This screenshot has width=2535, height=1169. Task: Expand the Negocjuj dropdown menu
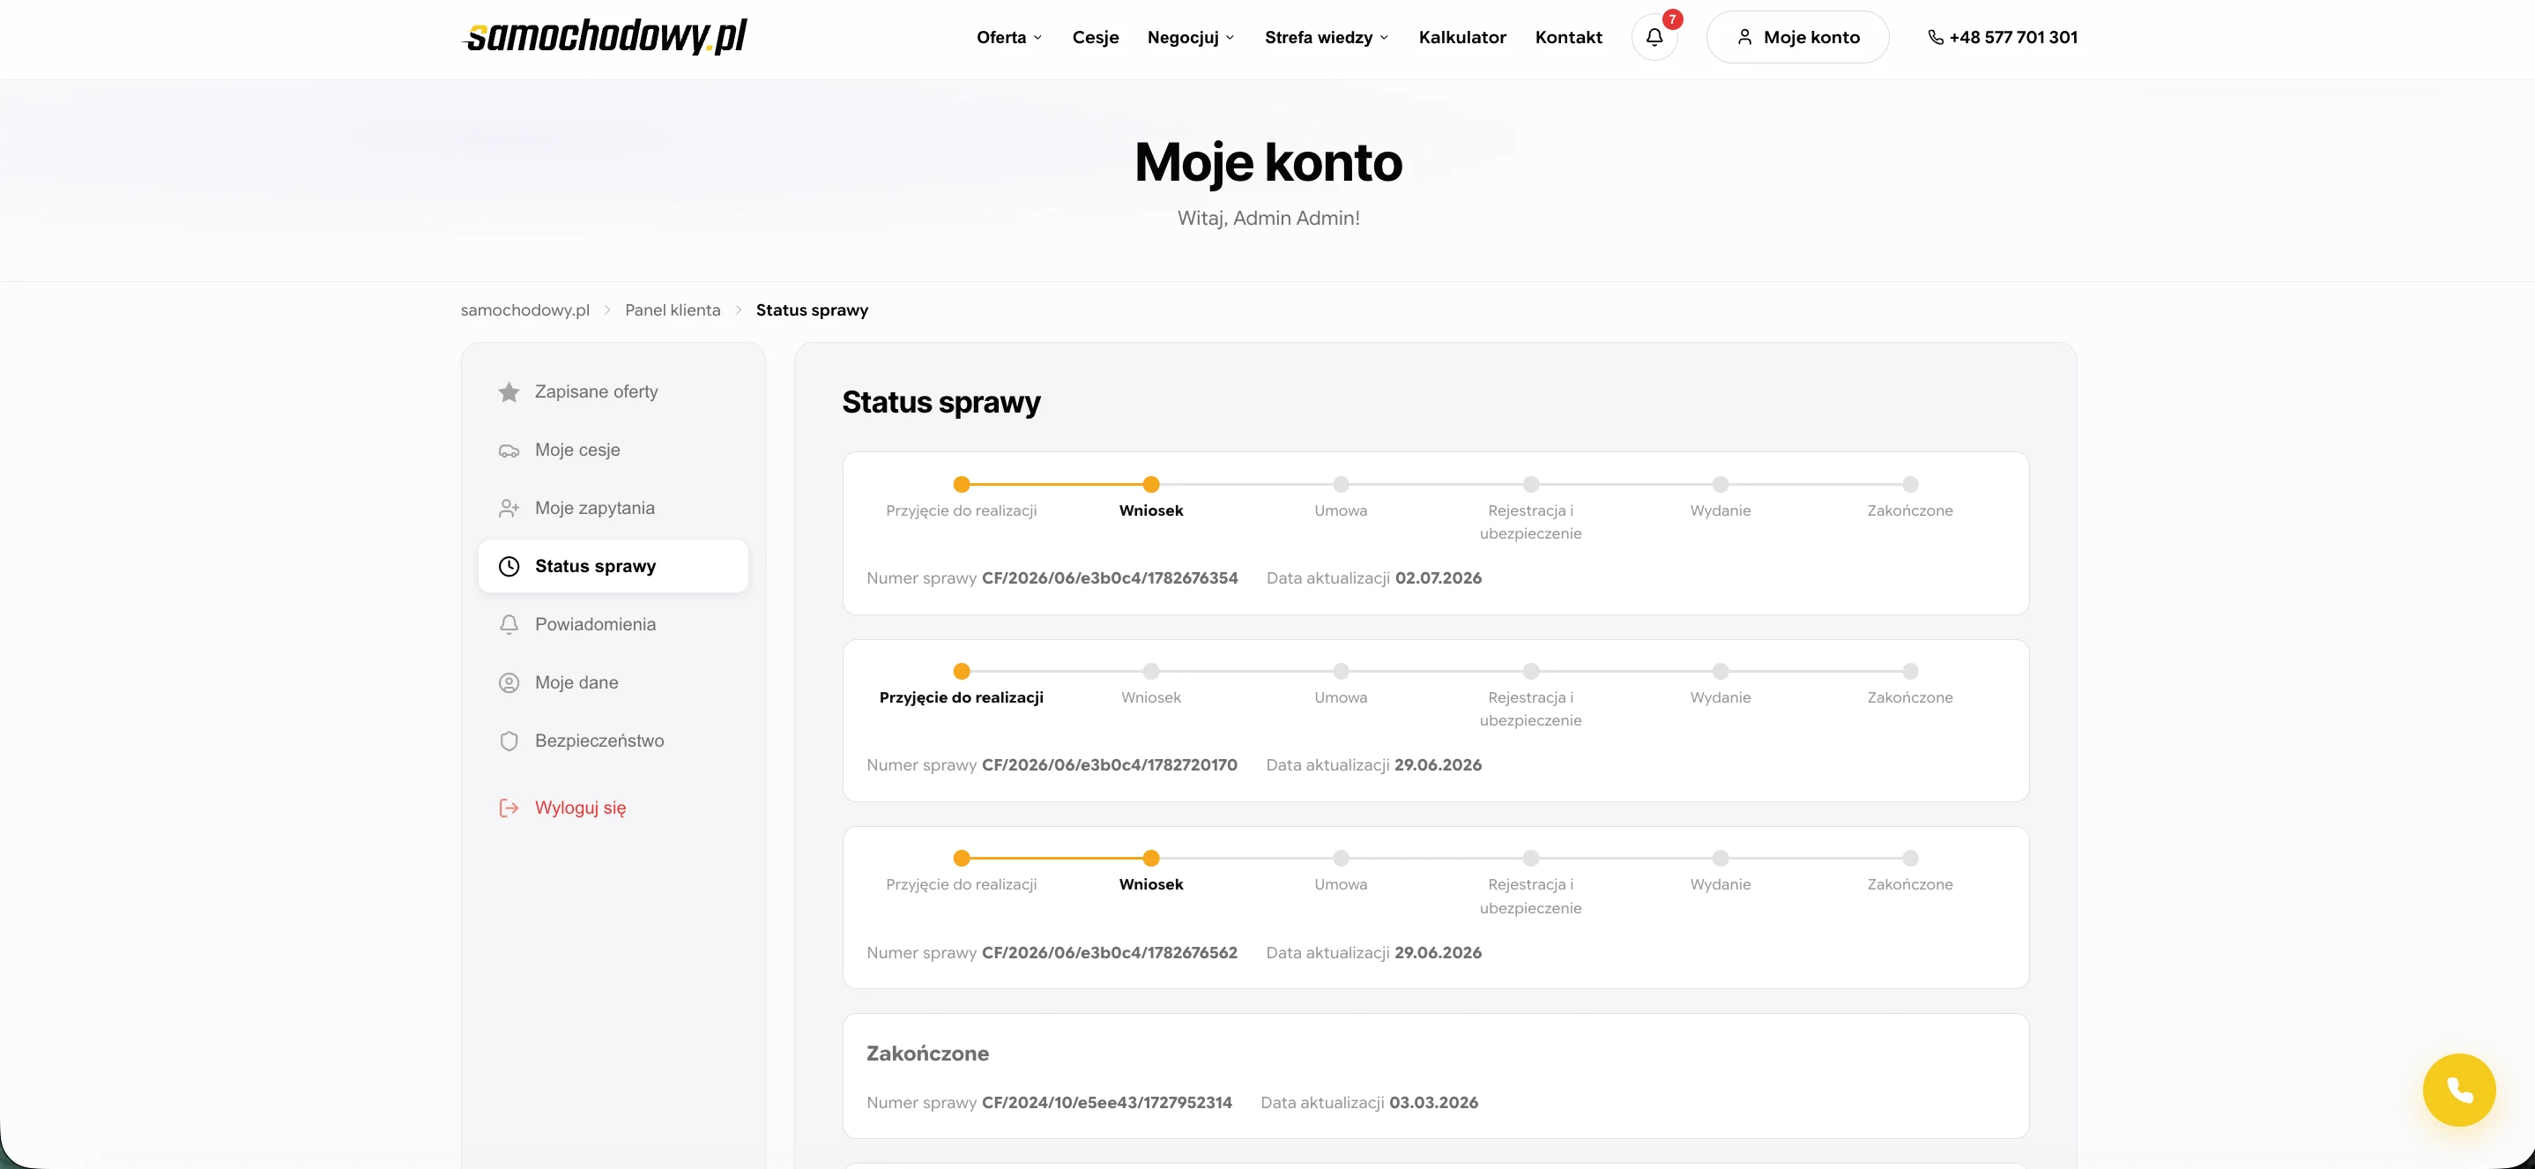coord(1191,37)
